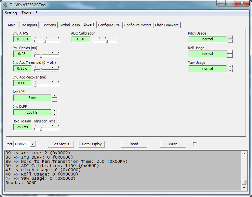The image size is (252, 197).
Task: Click Yaw Usage up arrow
Action: [230, 67]
